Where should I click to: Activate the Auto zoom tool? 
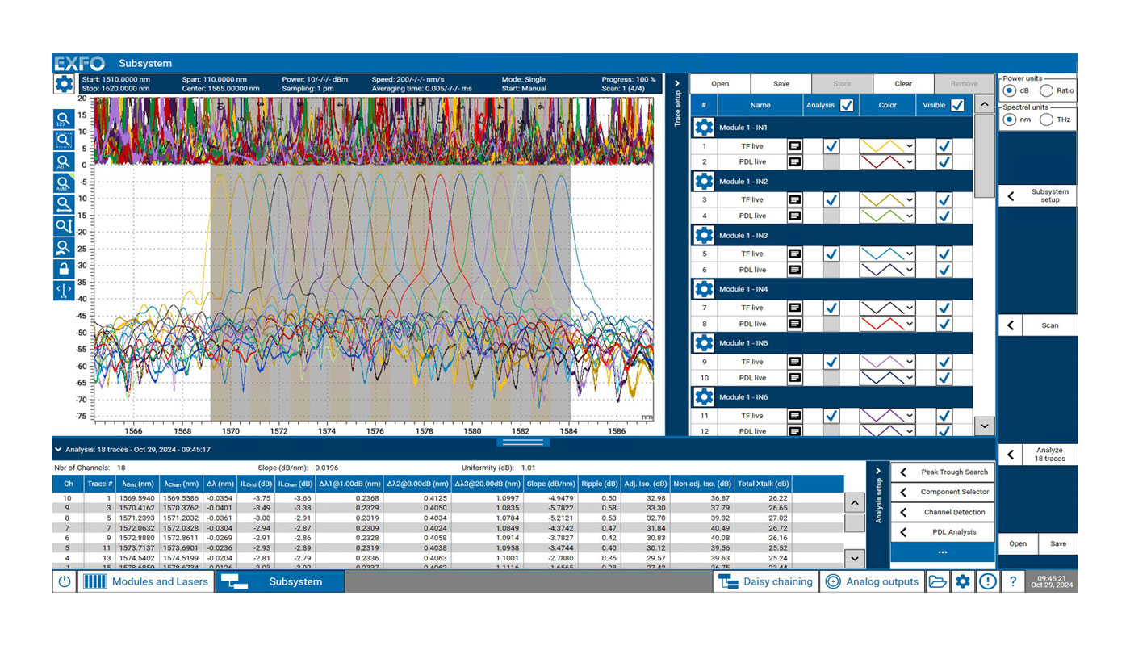point(64,182)
